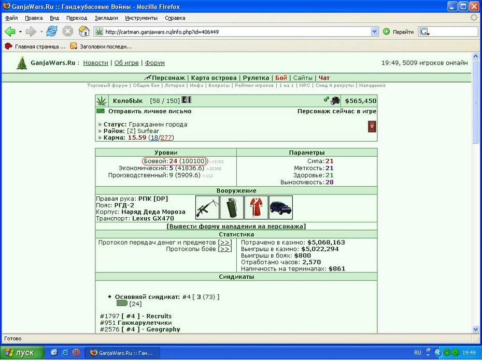Screen dimensions: 482x361
Task: Click the RU language indicator in tray
Action: pyautogui.click(x=417, y=353)
